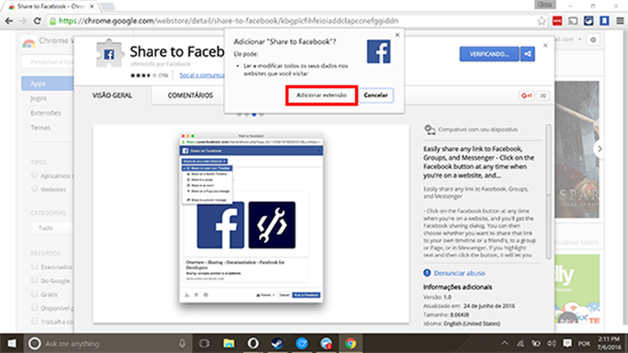Select Temas in the store sidebar
Image resolution: width=628 pixels, height=353 pixels.
(x=40, y=127)
